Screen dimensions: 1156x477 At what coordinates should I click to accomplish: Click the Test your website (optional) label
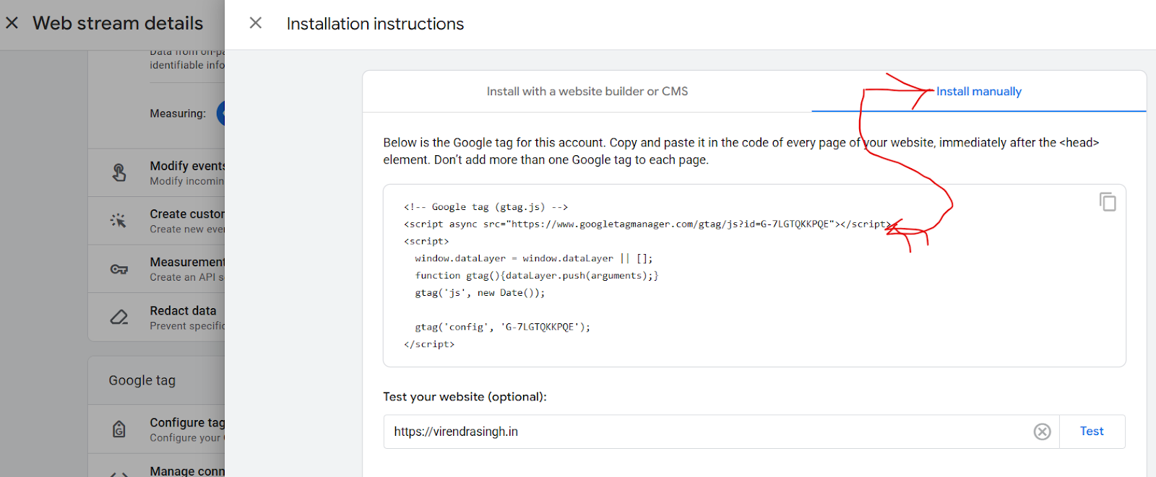465,397
